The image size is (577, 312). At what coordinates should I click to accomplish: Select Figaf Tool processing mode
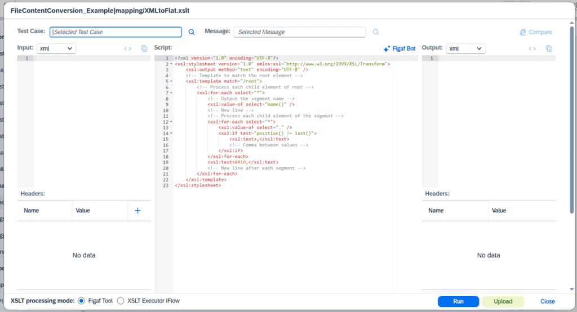[81, 301]
